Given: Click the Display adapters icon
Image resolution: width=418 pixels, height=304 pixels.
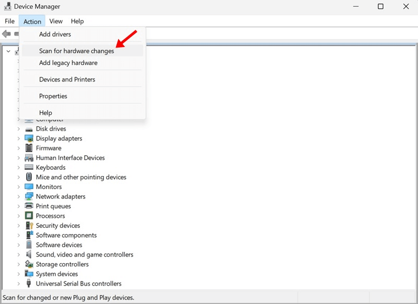Looking at the screenshot, I should [29, 138].
